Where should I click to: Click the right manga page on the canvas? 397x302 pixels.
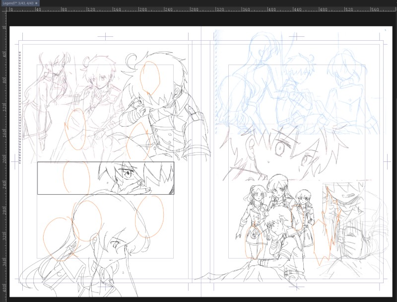[x=297, y=161]
